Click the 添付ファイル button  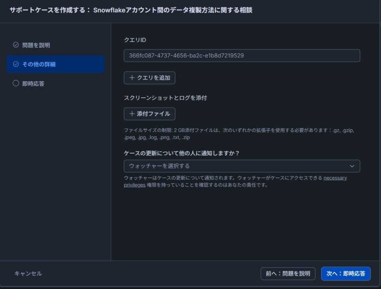(x=150, y=114)
